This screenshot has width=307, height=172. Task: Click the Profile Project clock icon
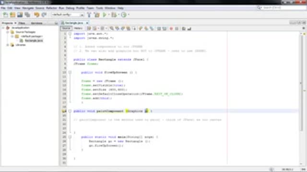tap(124, 15)
